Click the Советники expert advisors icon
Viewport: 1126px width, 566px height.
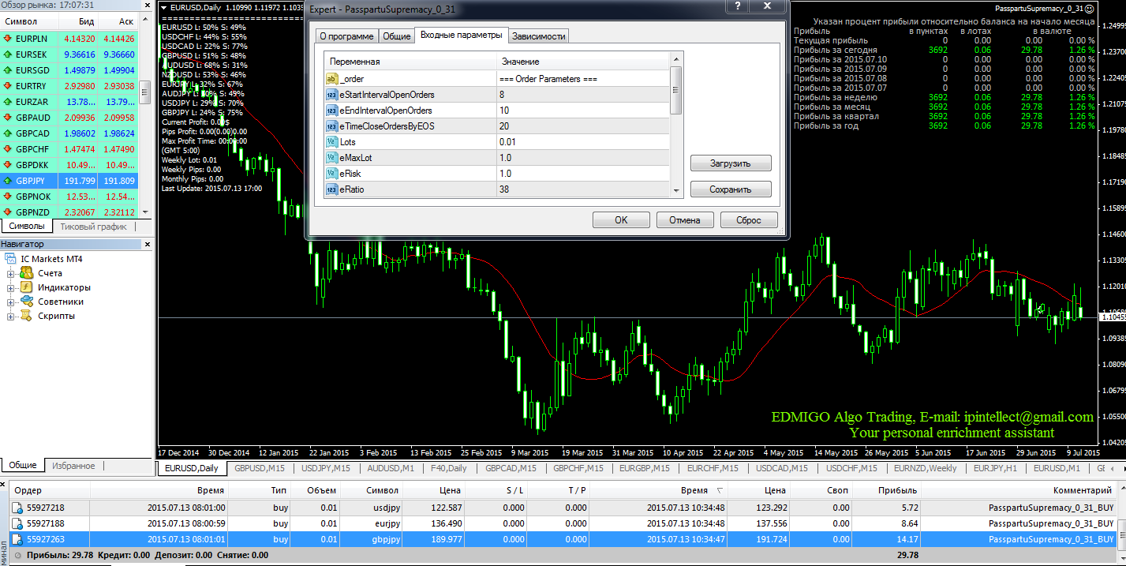[x=26, y=302]
